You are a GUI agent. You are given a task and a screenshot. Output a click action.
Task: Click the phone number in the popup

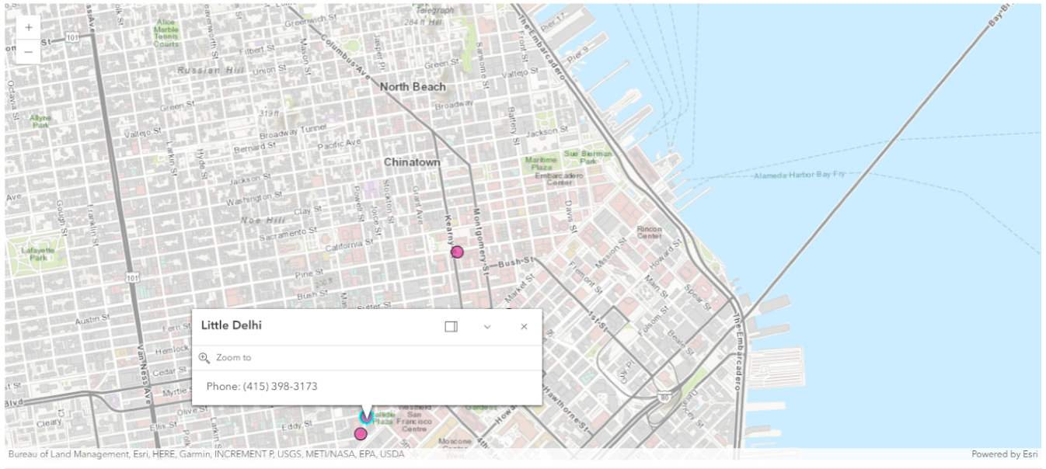click(262, 387)
